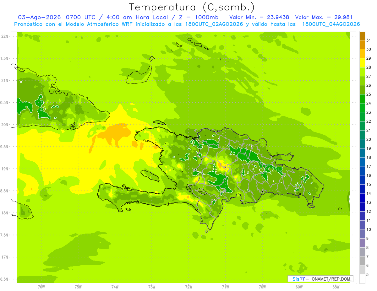Click the longitude label "73W"
This screenshot has height=291, width=377.
(x=152, y=287)
